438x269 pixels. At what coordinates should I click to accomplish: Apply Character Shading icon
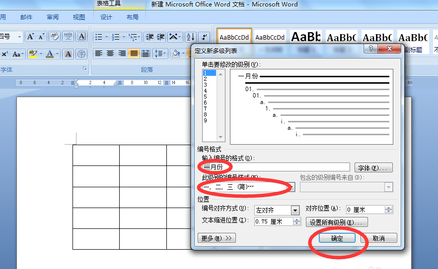(x=68, y=54)
